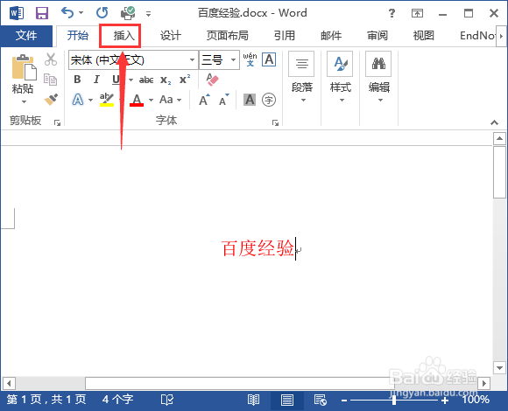Switch to Read Mode view
This screenshot has width=508, height=411.
253,401
